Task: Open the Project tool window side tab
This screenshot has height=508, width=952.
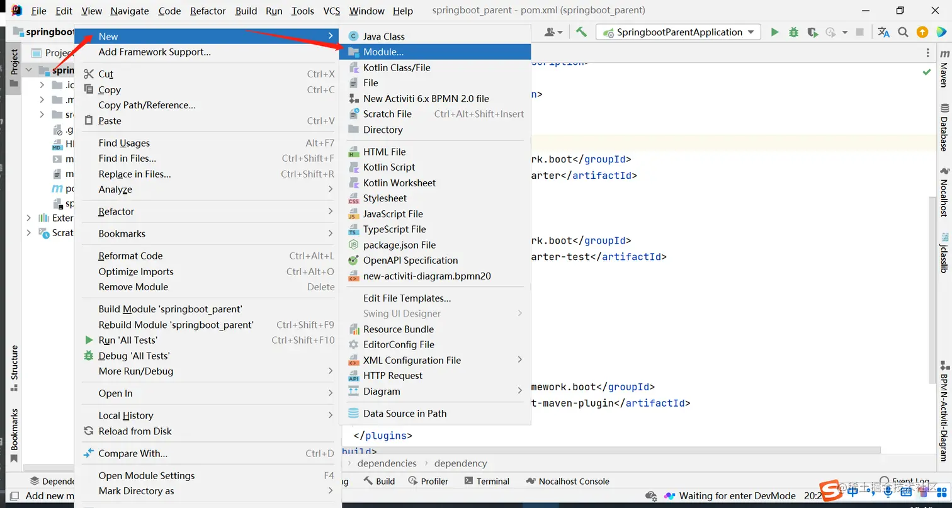Action: coord(14,68)
